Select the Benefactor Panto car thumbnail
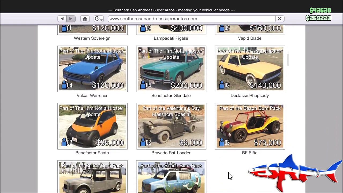Image resolution: width=343 pixels, height=193 pixels. [92, 126]
